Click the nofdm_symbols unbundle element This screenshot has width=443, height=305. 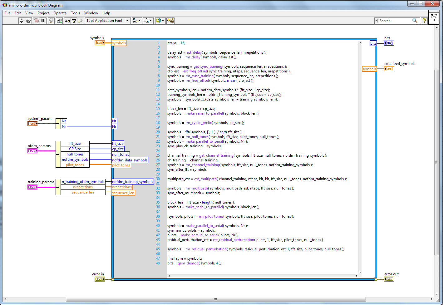75,160
